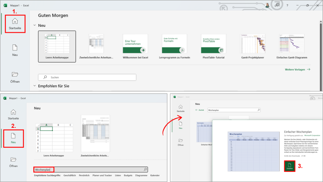Choose Leere Arbeitsmappe template in top window
Screen dimensions: 323x182
click(57, 47)
